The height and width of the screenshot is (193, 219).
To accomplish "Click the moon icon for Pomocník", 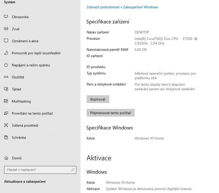I will click(x=6, y=53).
